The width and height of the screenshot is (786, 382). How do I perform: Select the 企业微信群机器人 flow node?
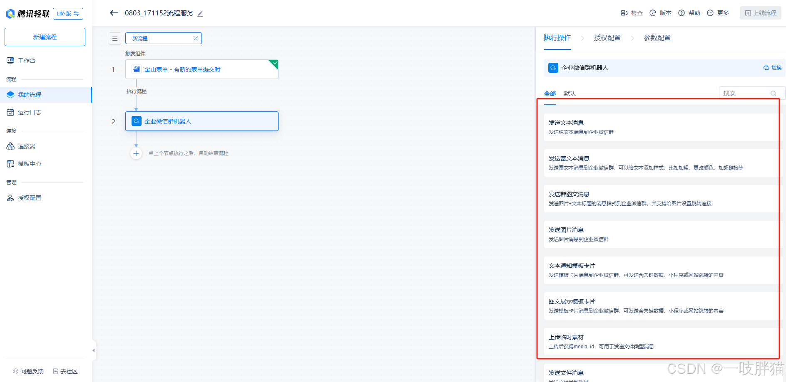[202, 121]
